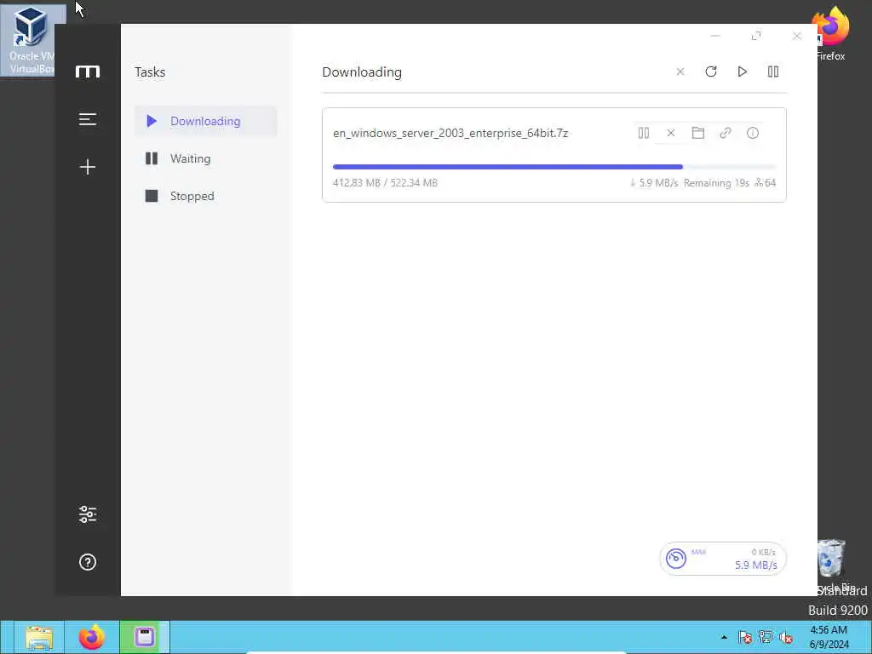Image resolution: width=872 pixels, height=654 pixels.
Task: Open Action Center flag tray icon
Action: [x=745, y=637]
